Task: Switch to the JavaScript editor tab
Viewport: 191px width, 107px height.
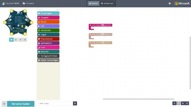Action: point(107,3)
